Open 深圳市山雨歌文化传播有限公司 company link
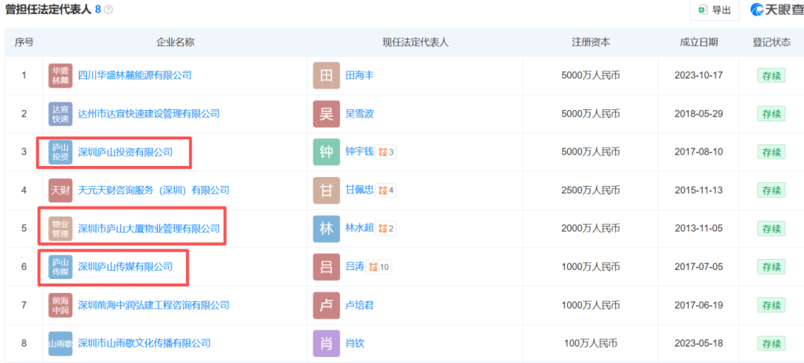The height and width of the screenshot is (363, 804). coord(144,343)
